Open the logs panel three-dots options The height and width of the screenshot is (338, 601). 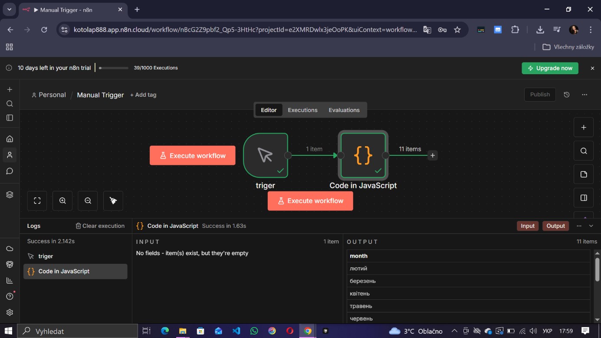[x=579, y=226]
